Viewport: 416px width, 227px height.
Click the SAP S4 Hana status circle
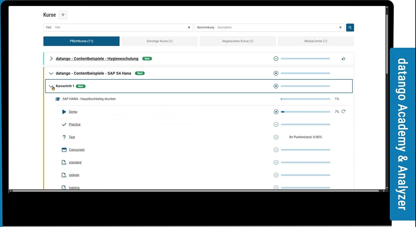(276, 73)
